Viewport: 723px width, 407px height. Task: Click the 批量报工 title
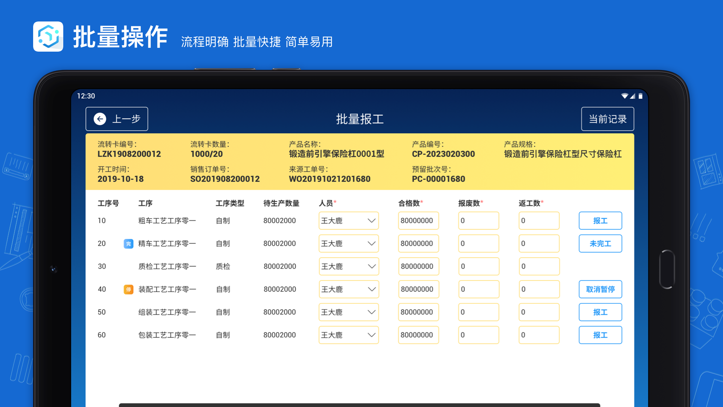(x=360, y=118)
